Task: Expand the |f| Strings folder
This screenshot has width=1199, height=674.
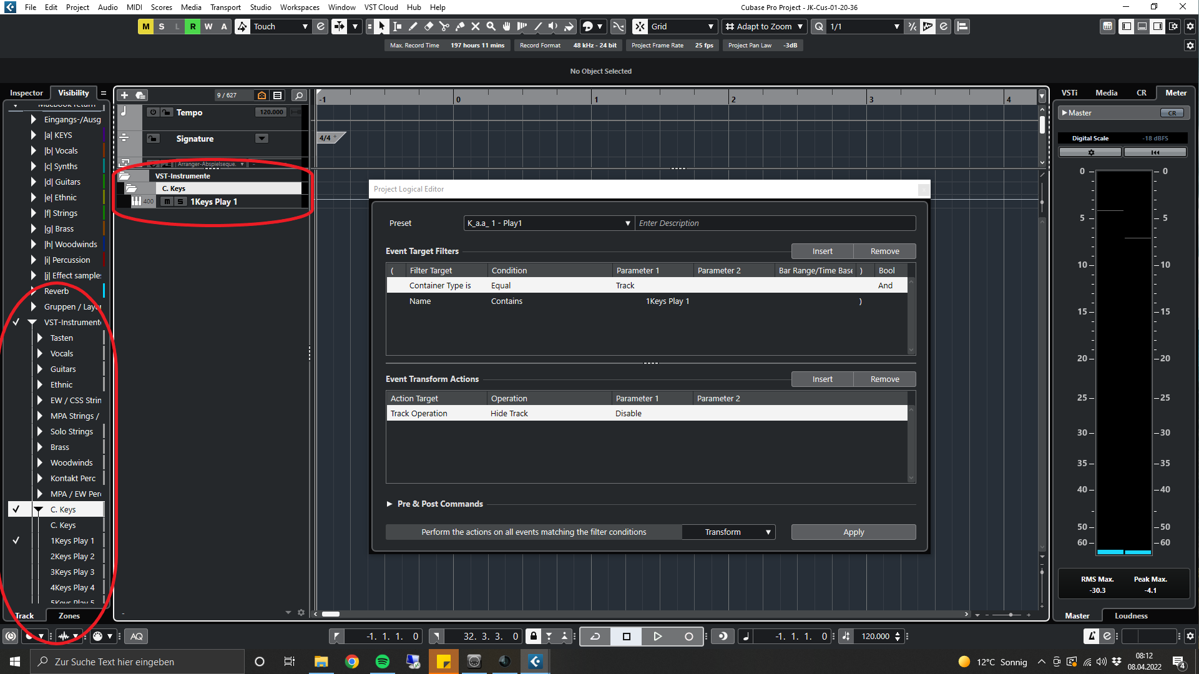Action: [x=34, y=213]
